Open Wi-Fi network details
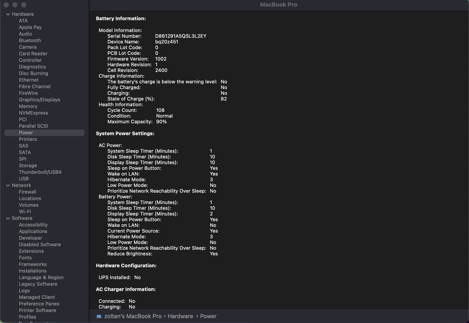Screen dimensions: 469x323 click(25, 212)
